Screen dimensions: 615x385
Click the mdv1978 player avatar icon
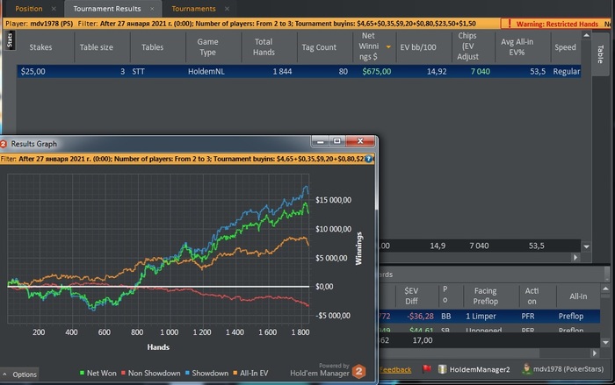point(527,368)
